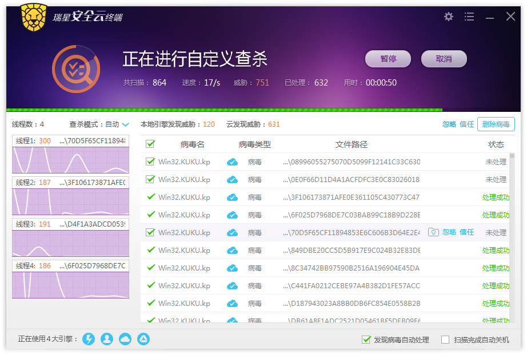
Task: Toggle the select-all checkbox beside 病毒名 header
Action: click(x=150, y=144)
